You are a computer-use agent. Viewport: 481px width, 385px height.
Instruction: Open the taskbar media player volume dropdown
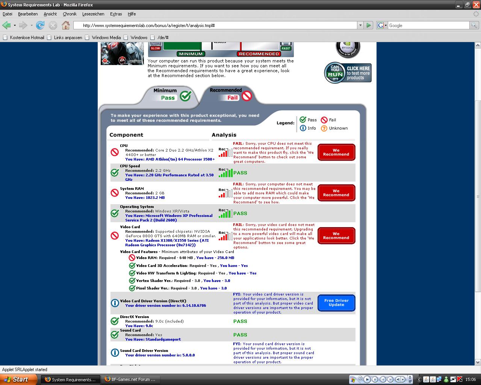point(404,379)
